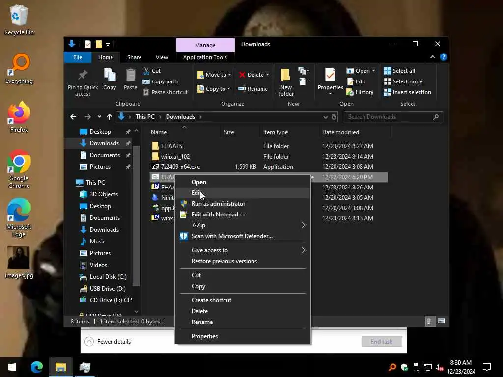Expand address bar history dropdown
Viewport: 503px width, 377px height.
tap(325, 117)
